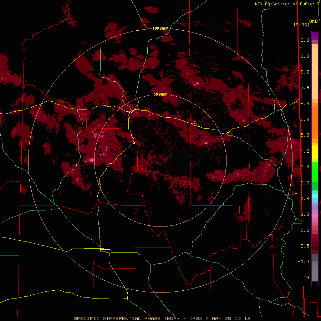Click the 5.0 value on color scale
This screenshot has width=321, height=321.
[x=305, y=135]
